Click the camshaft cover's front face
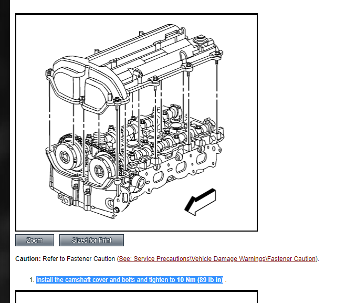The height and width of the screenshot is (303, 346). pyautogui.click(x=84, y=85)
